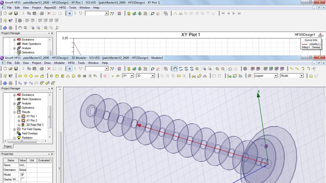Expand the Port Field Display node
This screenshot has width=326, height=183.
click(x=15, y=129)
